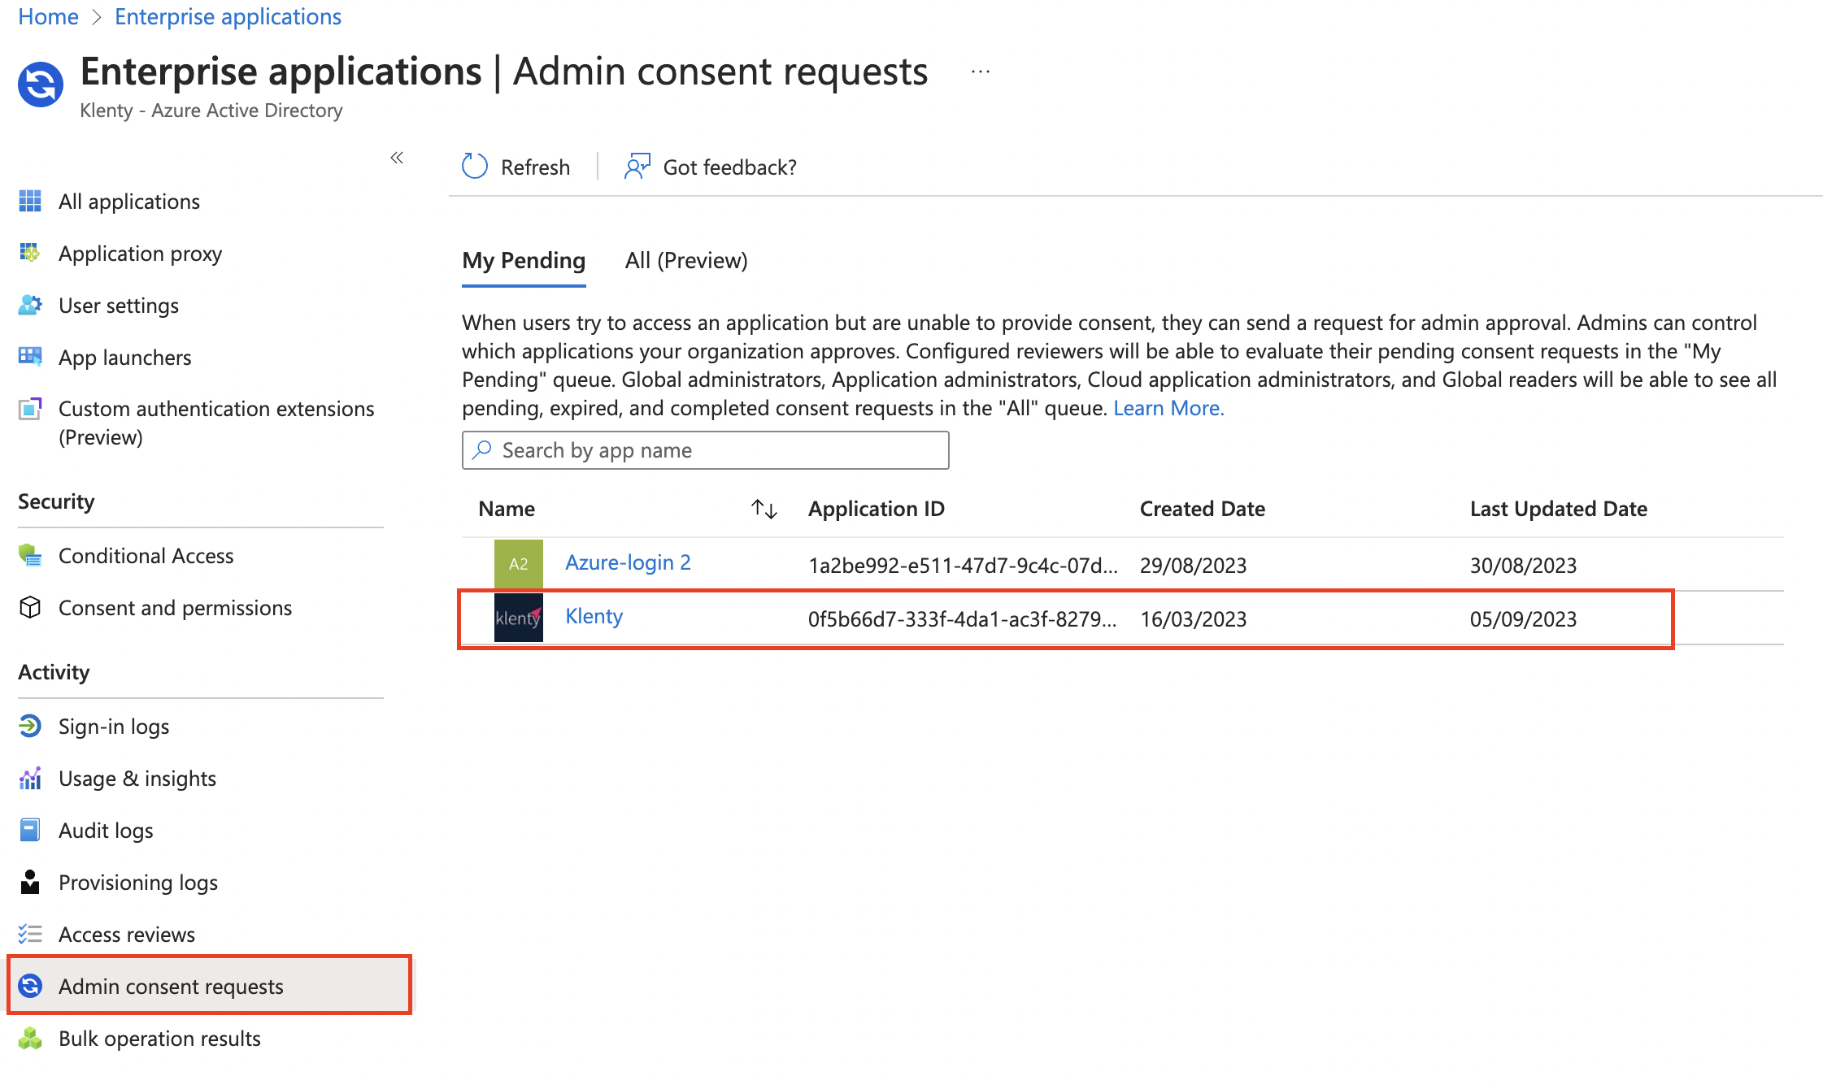The image size is (1823, 1089).
Task: Open Application proxy from sidebar icon
Action: click(x=30, y=254)
